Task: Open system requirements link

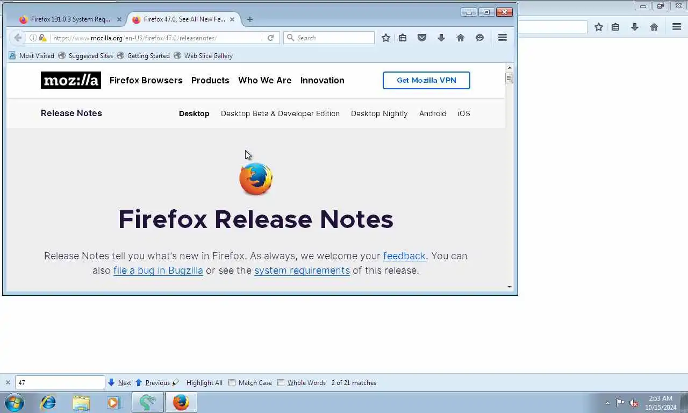Action: [x=302, y=270]
